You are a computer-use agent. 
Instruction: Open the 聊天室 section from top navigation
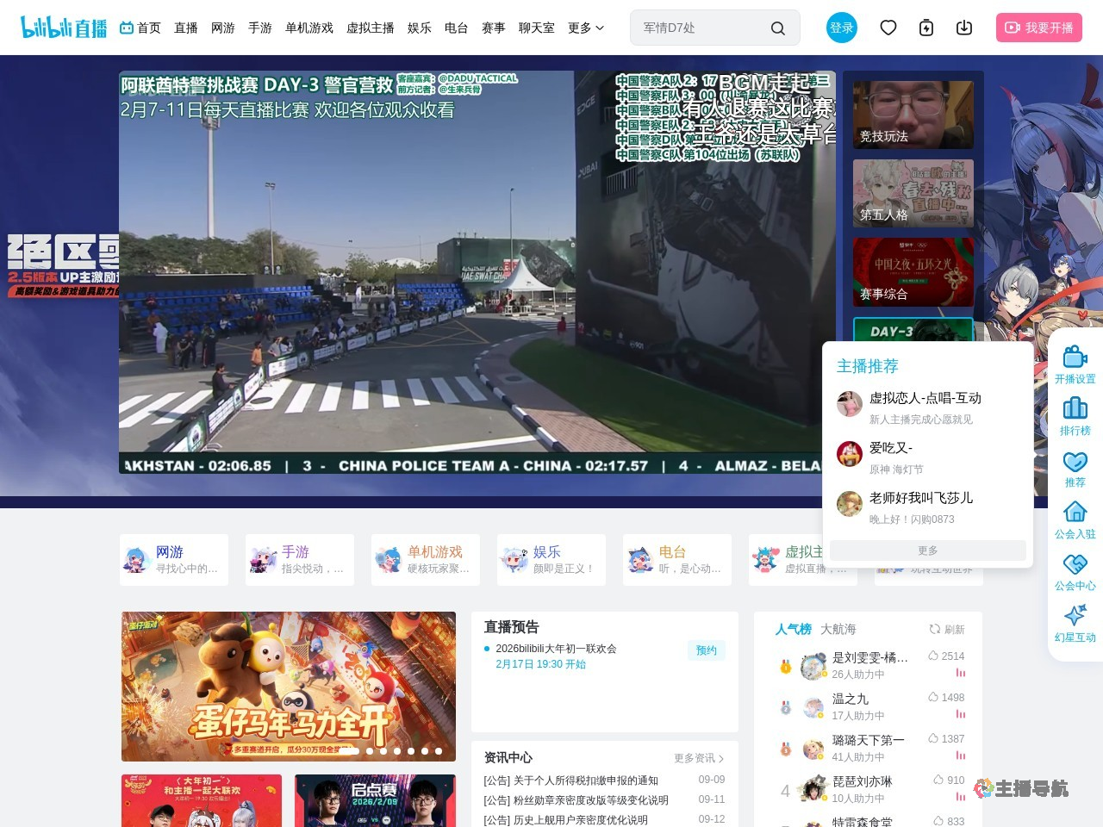click(537, 28)
